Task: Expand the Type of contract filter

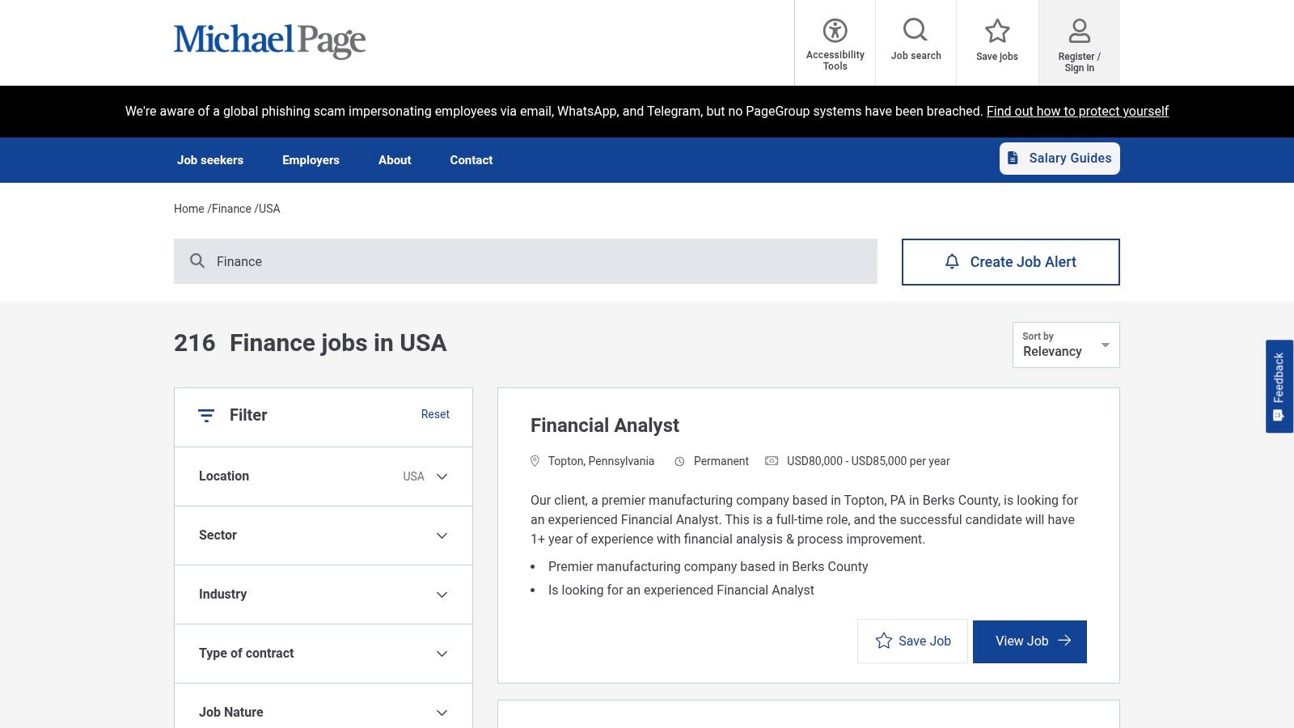Action: pos(323,654)
